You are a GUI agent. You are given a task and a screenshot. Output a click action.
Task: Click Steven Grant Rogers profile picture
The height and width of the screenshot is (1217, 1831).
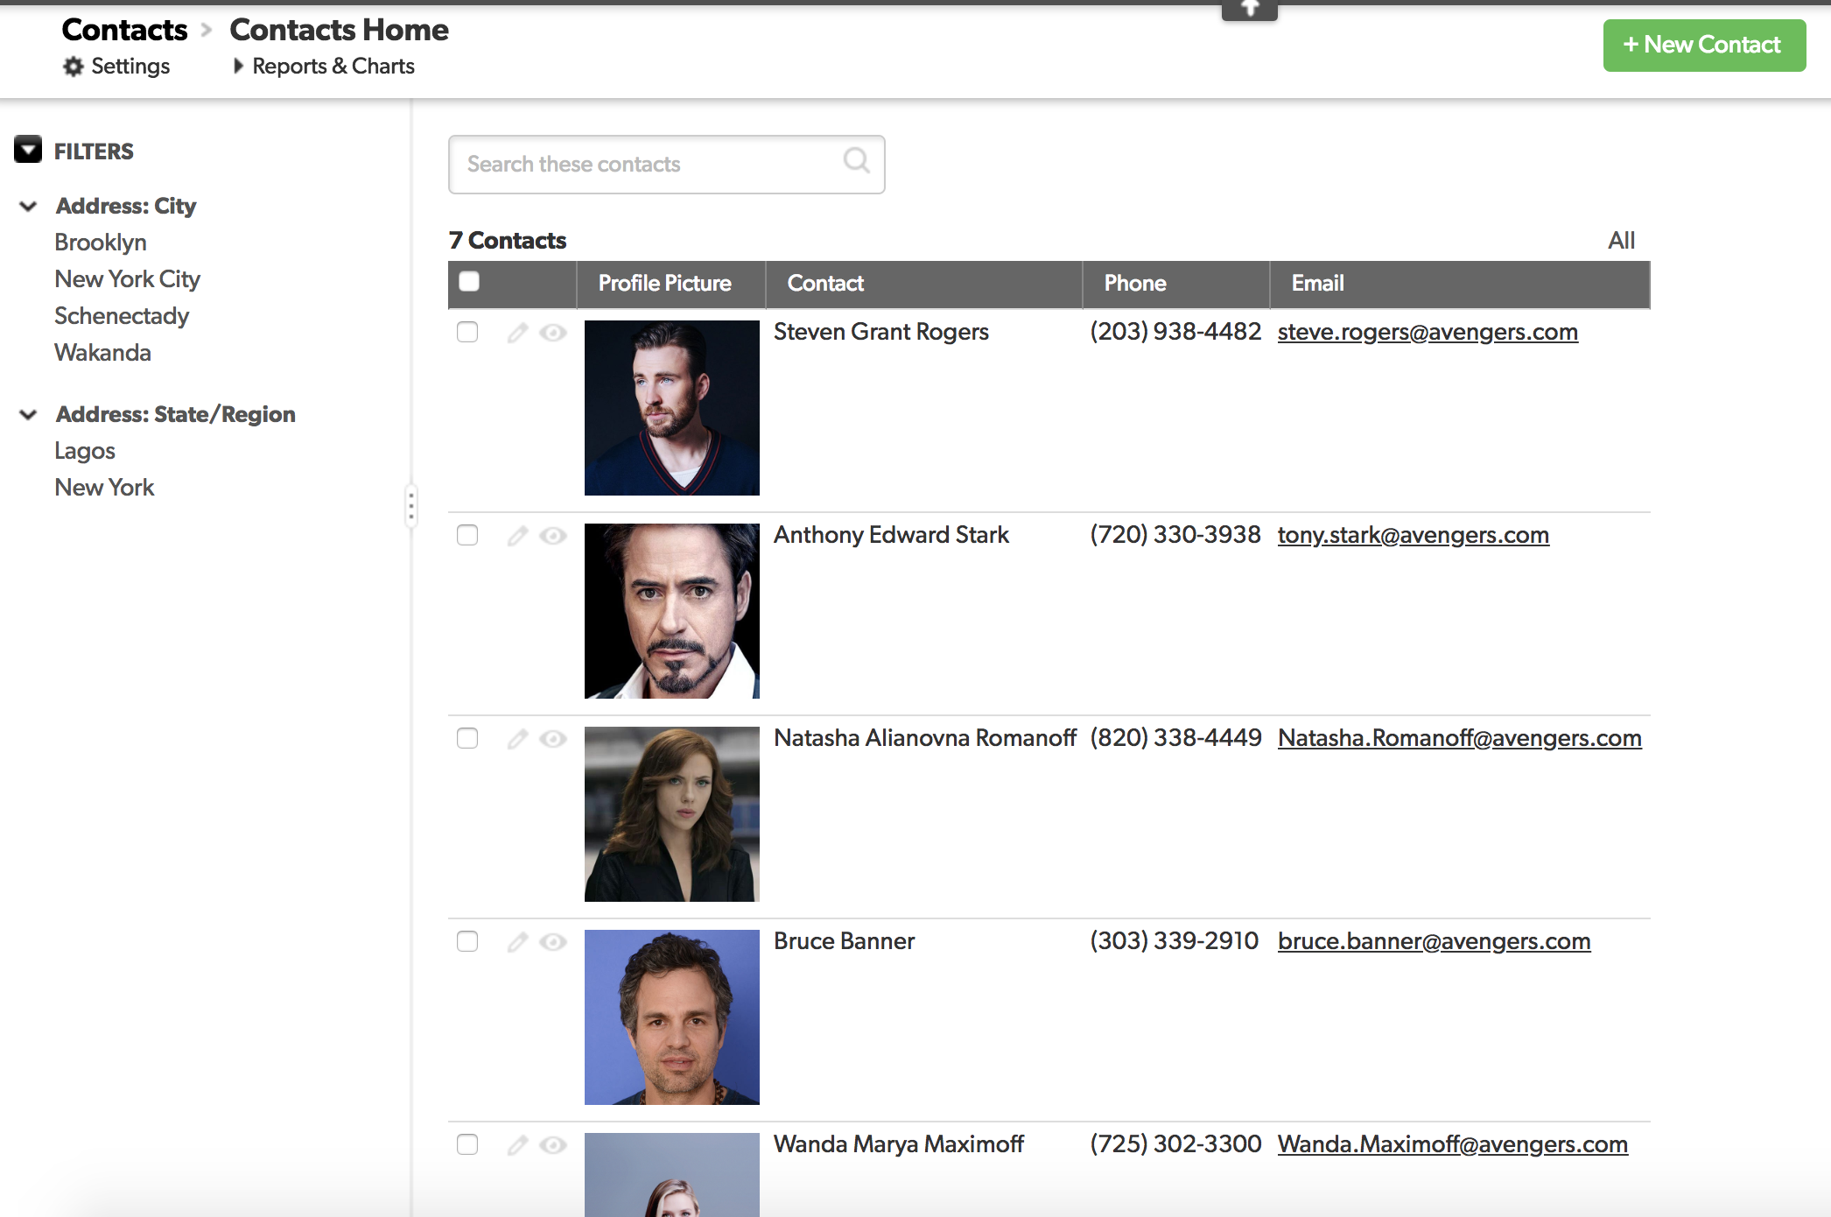pos(672,408)
